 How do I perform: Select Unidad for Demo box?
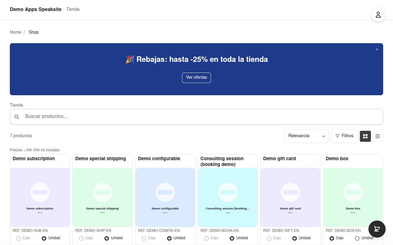(364, 238)
